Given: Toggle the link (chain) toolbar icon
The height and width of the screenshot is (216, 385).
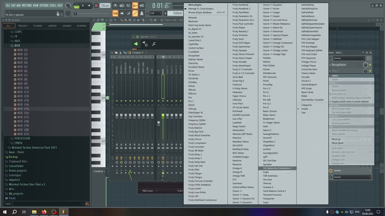Looking at the screenshot, I should [x=135, y=13].
